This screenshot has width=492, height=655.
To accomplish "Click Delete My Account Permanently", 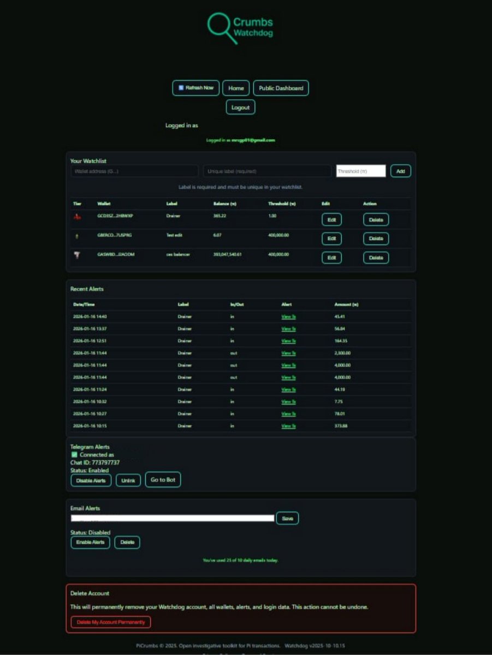I will 111,622.
